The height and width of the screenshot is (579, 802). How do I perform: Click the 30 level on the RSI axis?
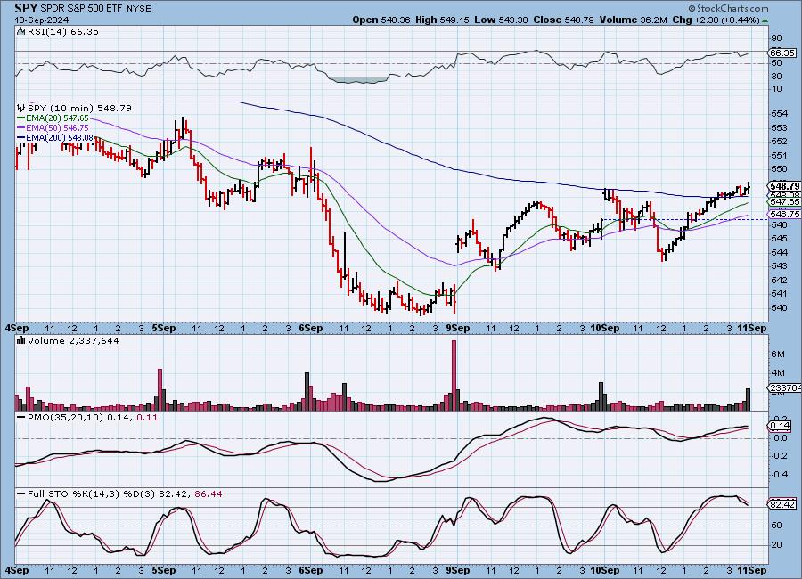776,77
